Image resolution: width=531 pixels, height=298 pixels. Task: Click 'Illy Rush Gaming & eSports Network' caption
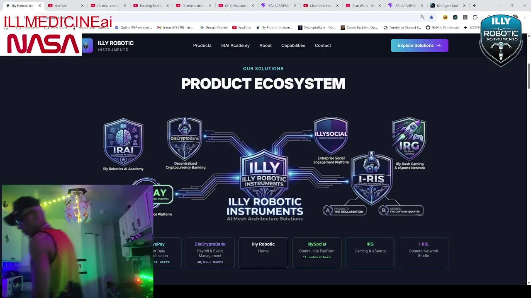tap(410, 166)
